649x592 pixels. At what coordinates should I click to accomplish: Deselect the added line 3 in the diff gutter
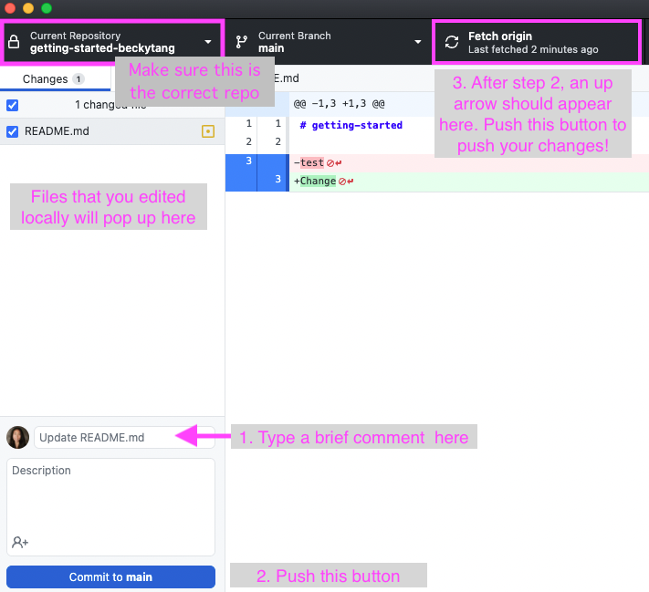[x=272, y=181]
